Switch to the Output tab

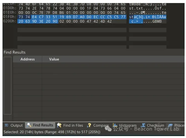coord(14,125)
